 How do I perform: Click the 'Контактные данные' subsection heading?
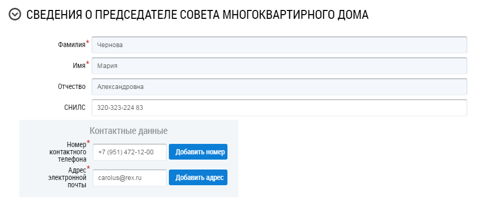coord(129,131)
